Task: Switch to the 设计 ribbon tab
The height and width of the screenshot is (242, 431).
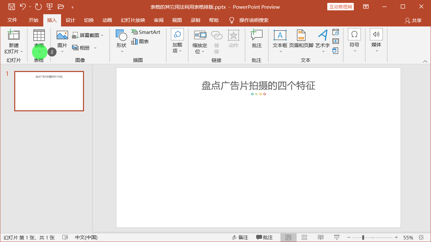Action: (70, 20)
